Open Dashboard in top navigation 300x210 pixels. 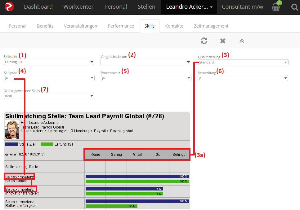coord(38,7)
